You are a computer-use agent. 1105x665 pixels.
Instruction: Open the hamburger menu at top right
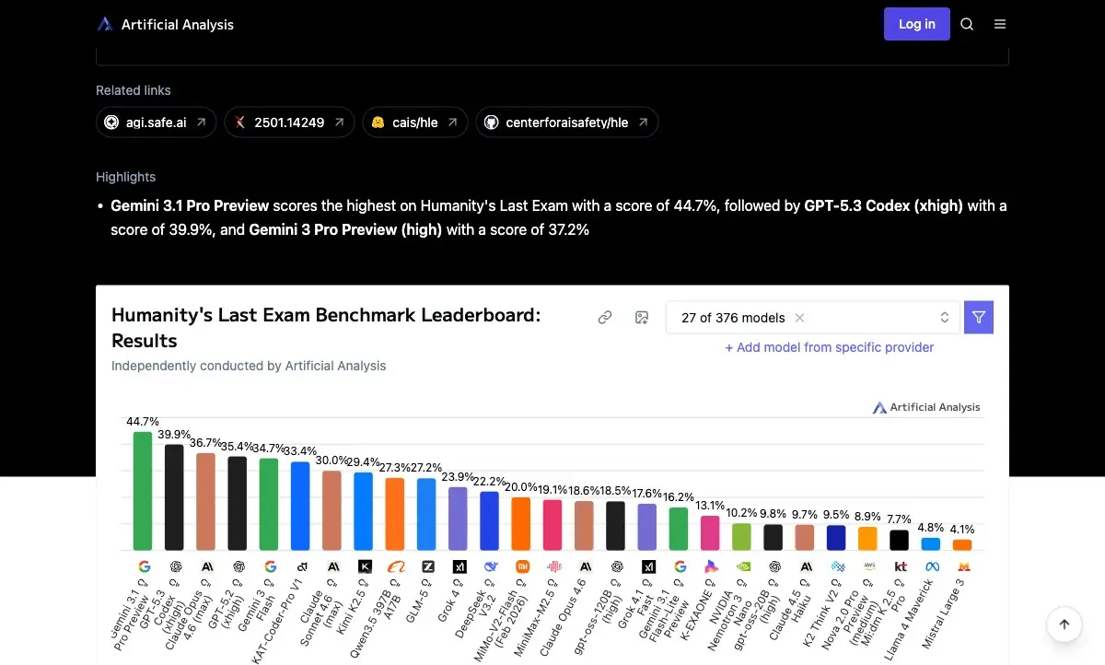tap(1000, 24)
